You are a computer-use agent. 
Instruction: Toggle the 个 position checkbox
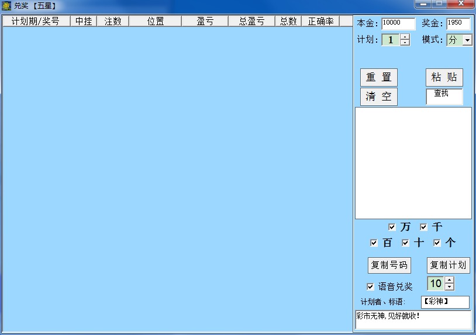[437, 243]
